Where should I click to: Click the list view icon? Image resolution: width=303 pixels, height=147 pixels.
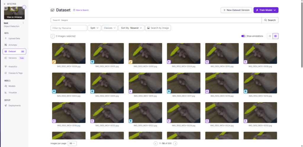click(270, 36)
